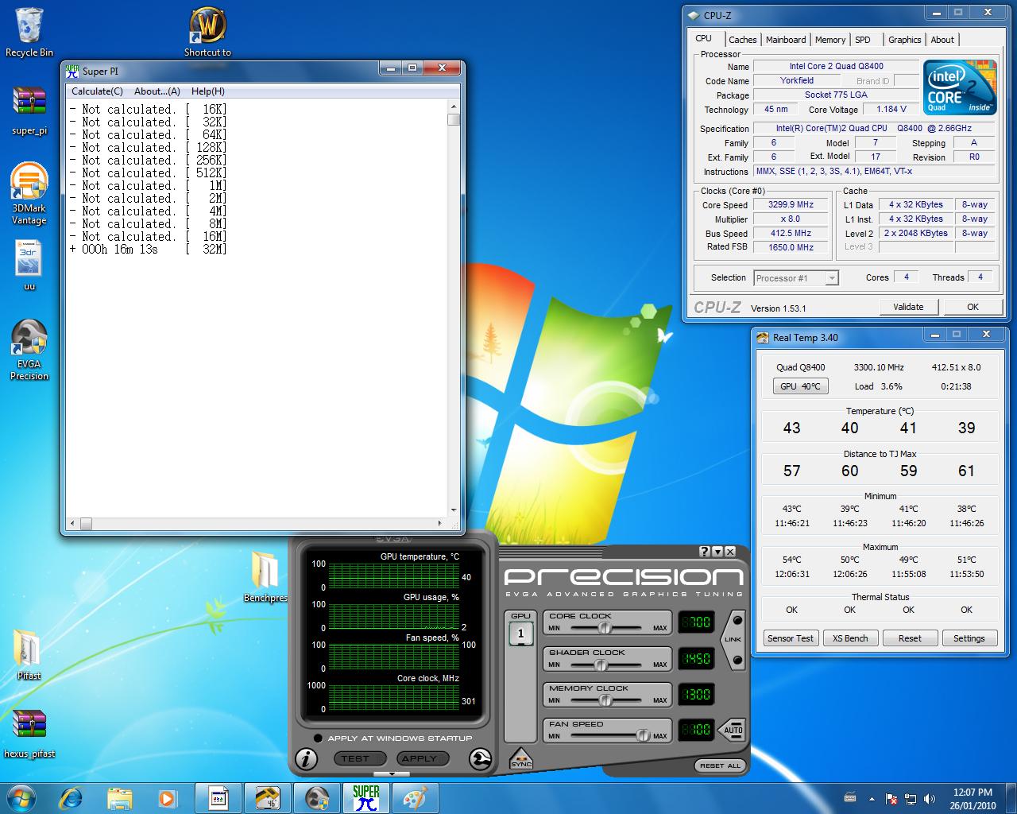This screenshot has height=814, width=1017.
Task: Open Calculate(C) menu in Super PI
Action: click(x=97, y=91)
